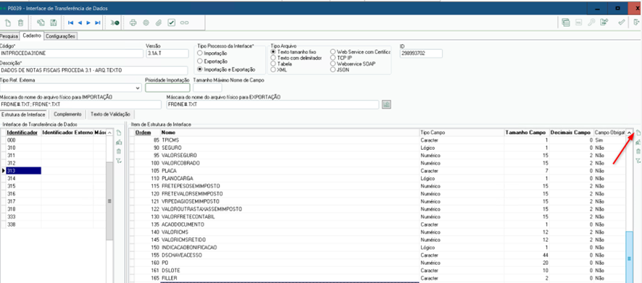This screenshot has height=283, width=642.
Task: Switch to the Cadastro tab
Action: tap(32, 35)
